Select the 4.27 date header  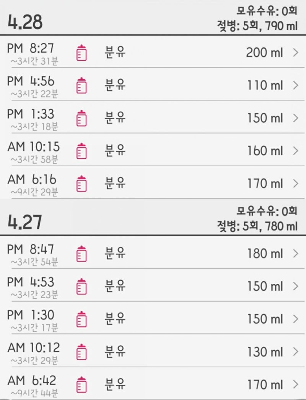point(25,222)
